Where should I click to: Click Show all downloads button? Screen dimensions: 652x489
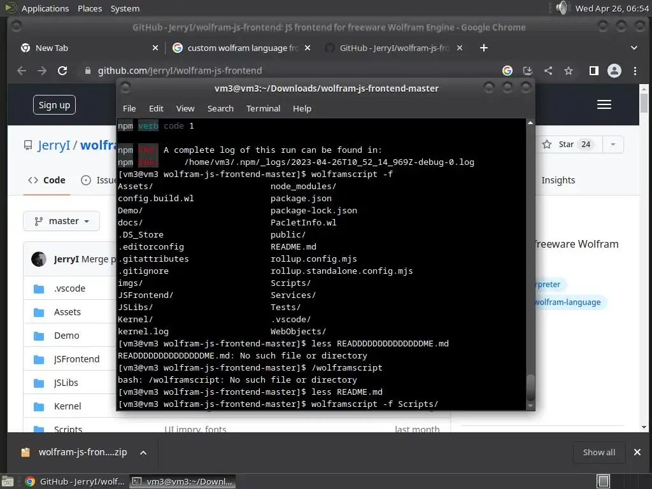coord(599,453)
